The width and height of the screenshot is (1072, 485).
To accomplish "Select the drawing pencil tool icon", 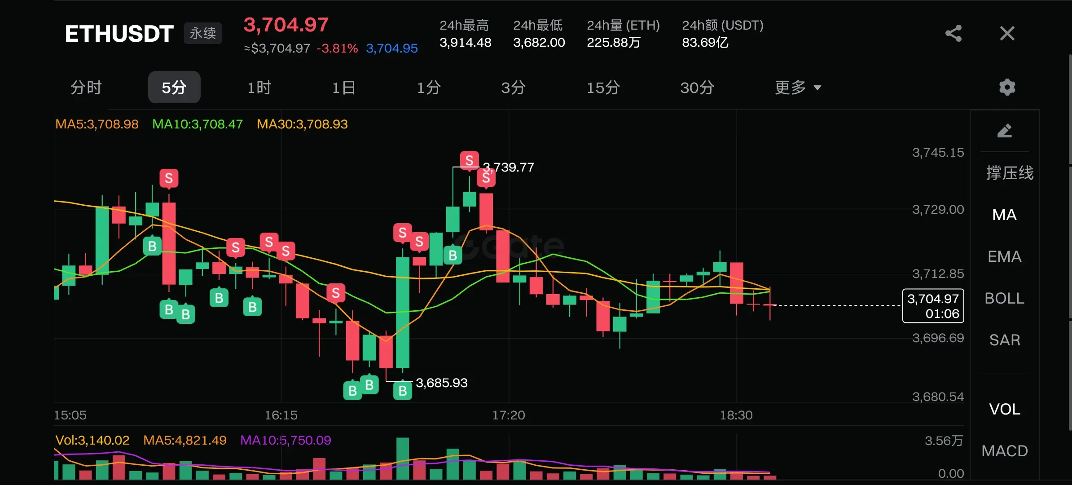I will tap(1005, 131).
